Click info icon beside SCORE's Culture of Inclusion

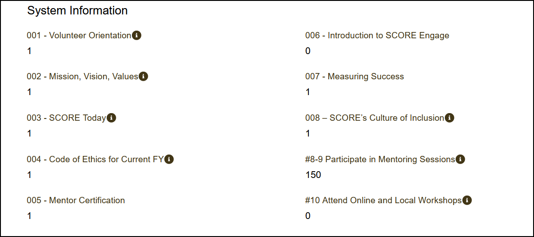coord(449,118)
